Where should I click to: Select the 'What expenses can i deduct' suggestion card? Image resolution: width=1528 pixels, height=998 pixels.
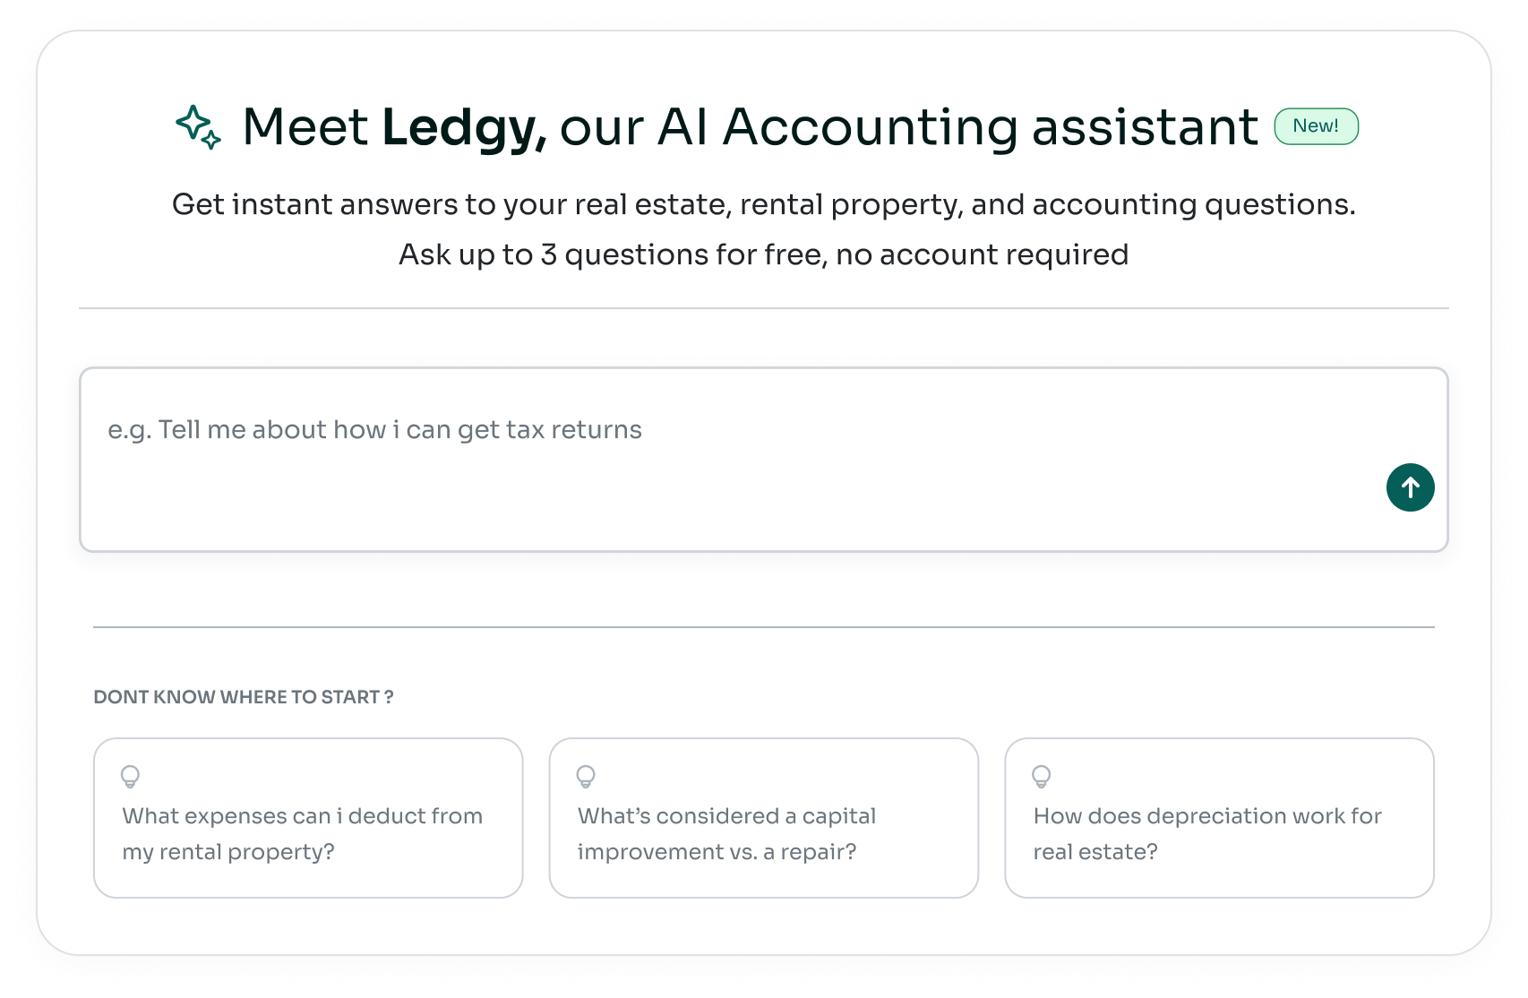[x=308, y=817]
